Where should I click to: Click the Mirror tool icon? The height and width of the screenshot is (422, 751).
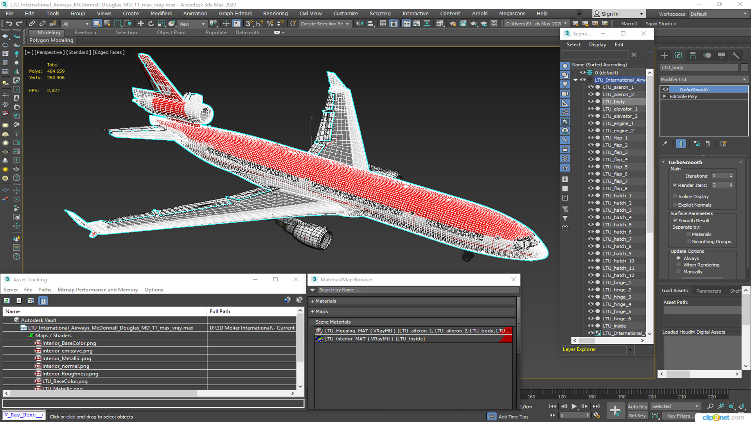359,23
